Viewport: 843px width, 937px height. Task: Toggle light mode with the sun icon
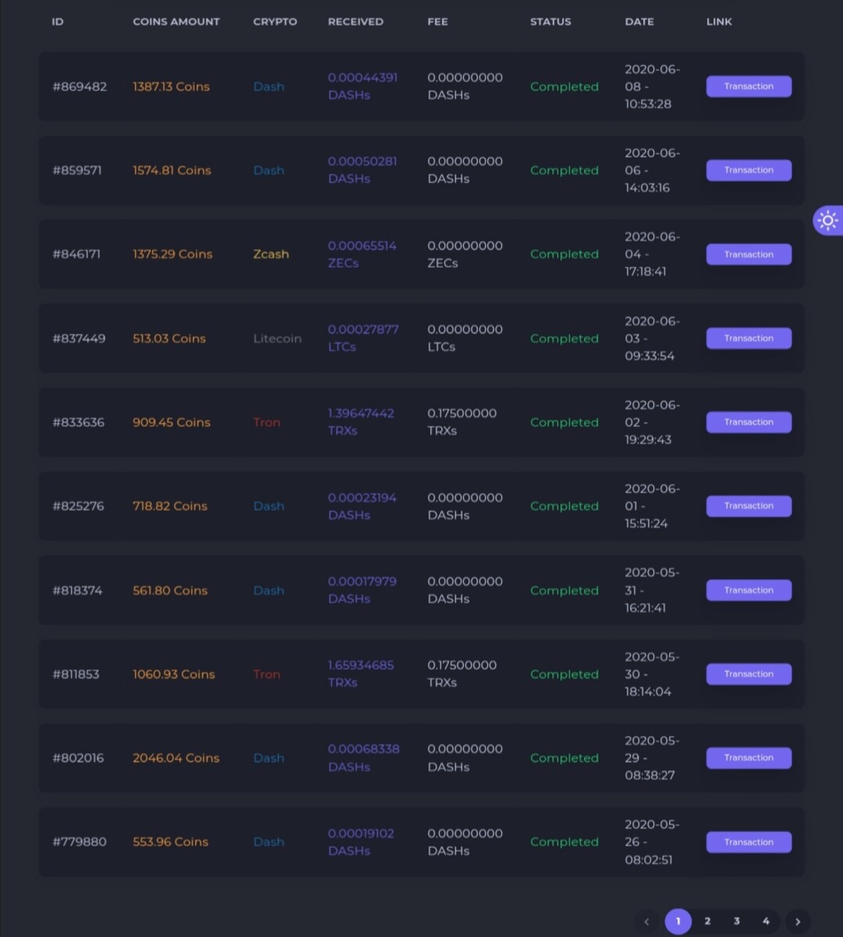click(x=827, y=220)
